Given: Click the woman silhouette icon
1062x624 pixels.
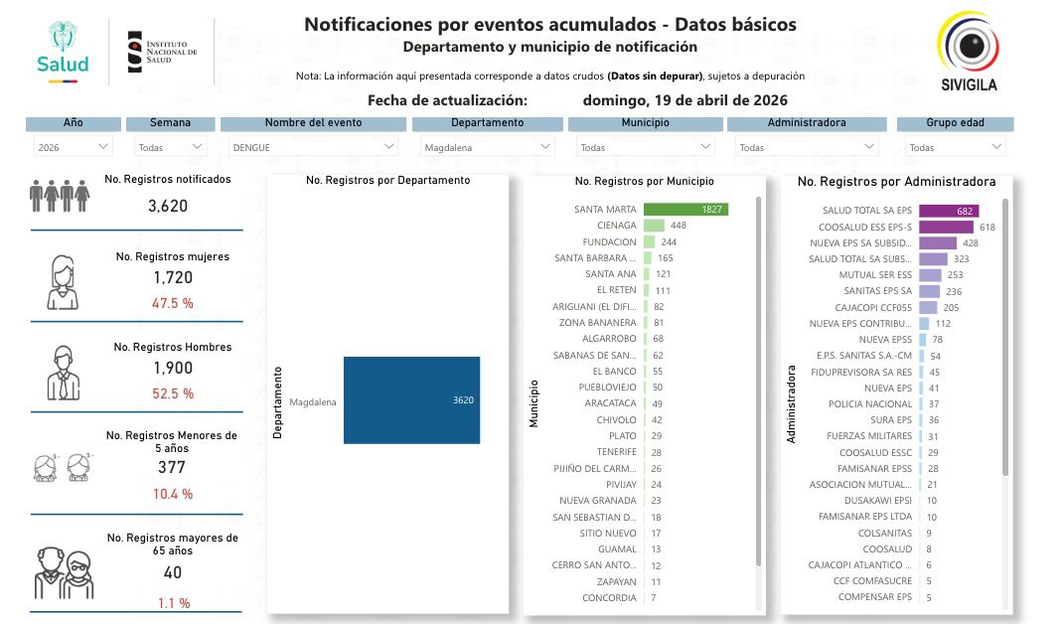Looking at the screenshot, I should click(62, 283).
